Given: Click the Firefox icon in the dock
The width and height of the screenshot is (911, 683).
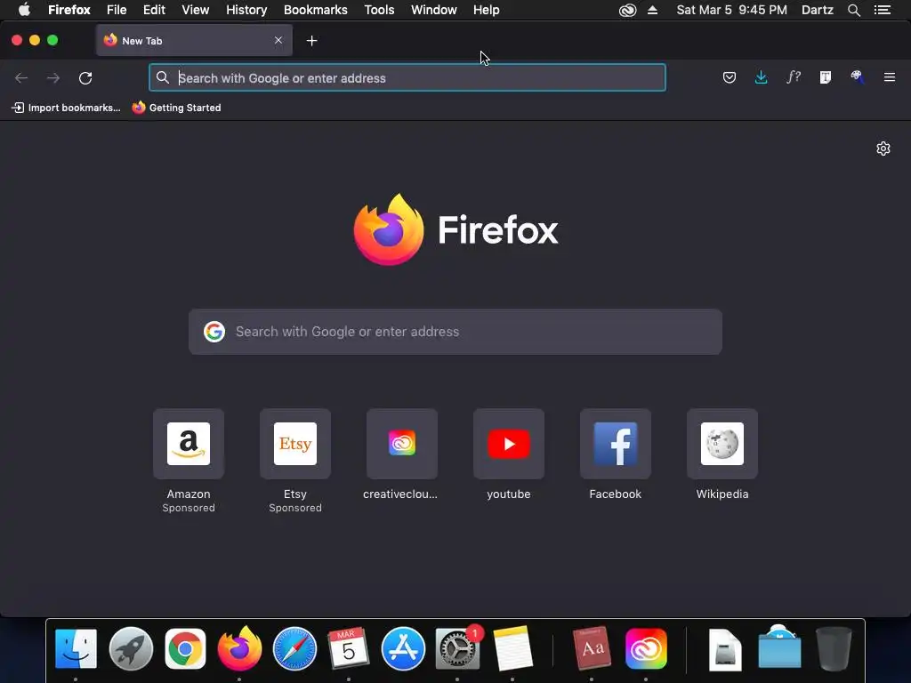Looking at the screenshot, I should point(240,647).
